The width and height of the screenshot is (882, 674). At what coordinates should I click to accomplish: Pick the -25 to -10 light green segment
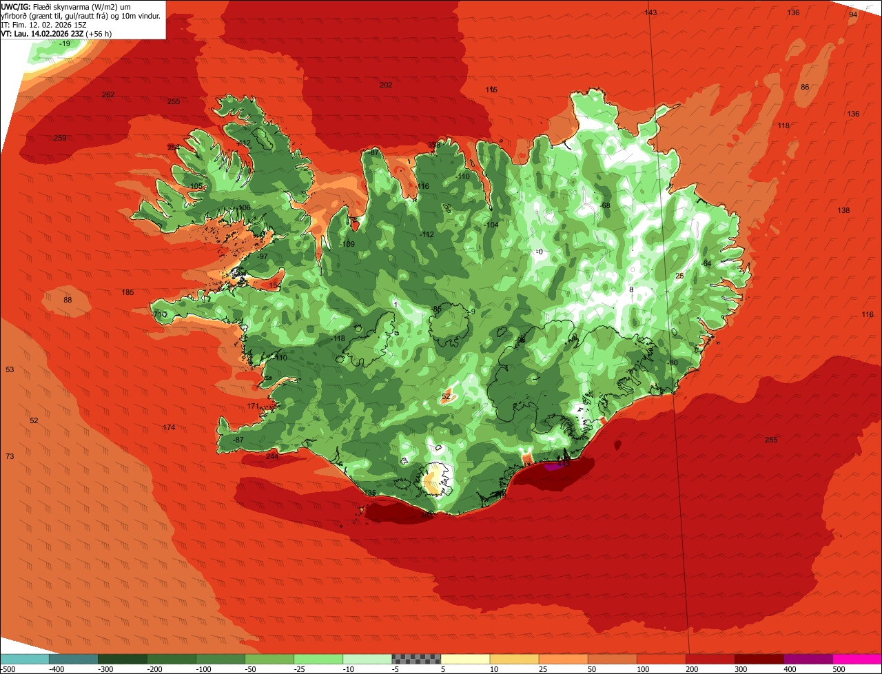(318, 659)
